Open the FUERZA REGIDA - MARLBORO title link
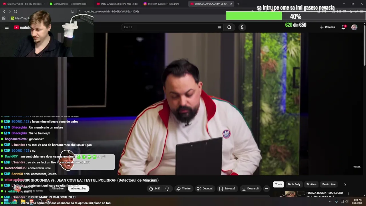Screen dimensions: 366x206 pyautogui.click(x=325, y=194)
